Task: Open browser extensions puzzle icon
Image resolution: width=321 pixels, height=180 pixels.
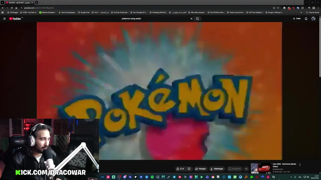Action: tap(302, 8)
